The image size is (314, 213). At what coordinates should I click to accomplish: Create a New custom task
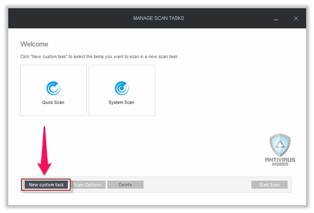coord(46,185)
